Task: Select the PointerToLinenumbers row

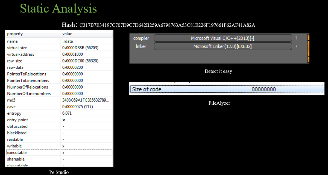Action: pos(59,81)
